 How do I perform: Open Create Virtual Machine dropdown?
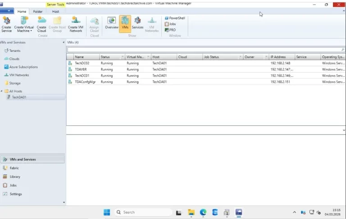tap(24, 24)
